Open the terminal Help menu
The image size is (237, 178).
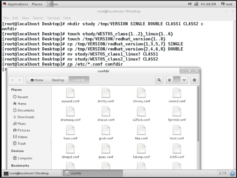click(67, 18)
